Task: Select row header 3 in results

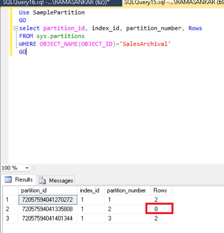Action: pyautogui.click(x=10, y=218)
